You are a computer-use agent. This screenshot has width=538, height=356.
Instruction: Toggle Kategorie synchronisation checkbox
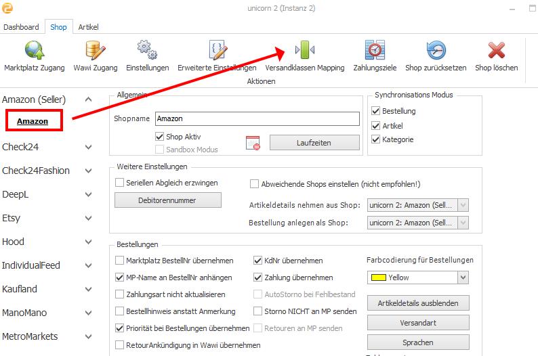[375, 139]
